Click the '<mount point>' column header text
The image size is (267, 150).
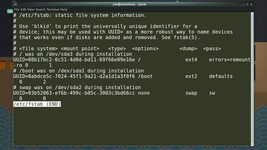(x=80, y=48)
